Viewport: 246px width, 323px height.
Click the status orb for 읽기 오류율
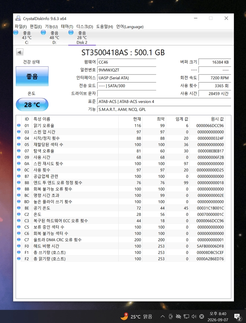tap(19, 125)
